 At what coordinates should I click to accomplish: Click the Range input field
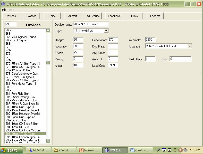pos(78,40)
